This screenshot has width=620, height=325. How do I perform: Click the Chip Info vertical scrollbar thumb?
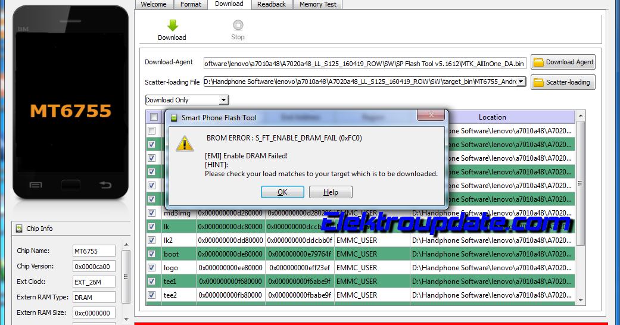(126, 277)
